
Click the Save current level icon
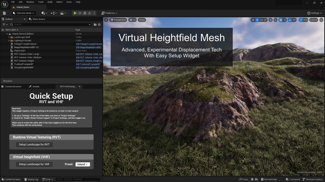(4, 13)
